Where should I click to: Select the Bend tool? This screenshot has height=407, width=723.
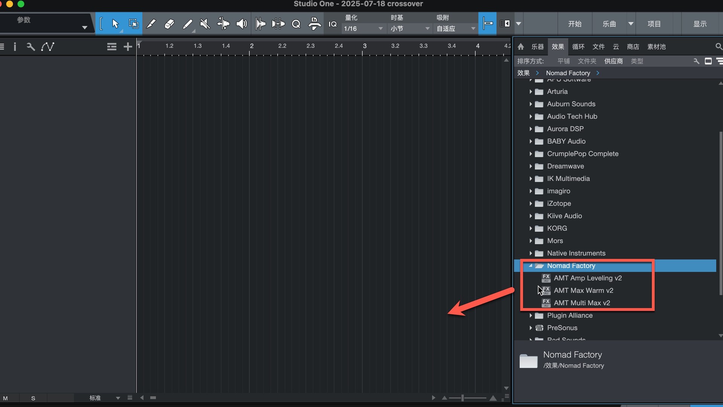click(x=223, y=24)
